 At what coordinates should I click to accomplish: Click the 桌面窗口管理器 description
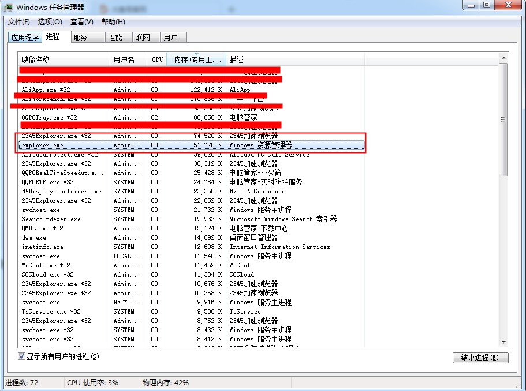click(x=253, y=237)
